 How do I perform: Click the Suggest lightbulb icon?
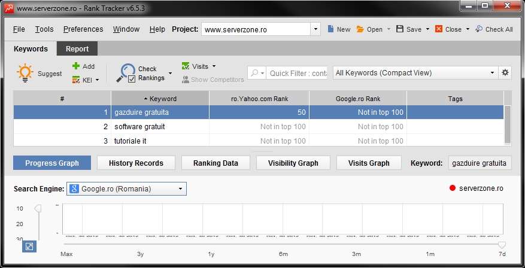(25, 73)
